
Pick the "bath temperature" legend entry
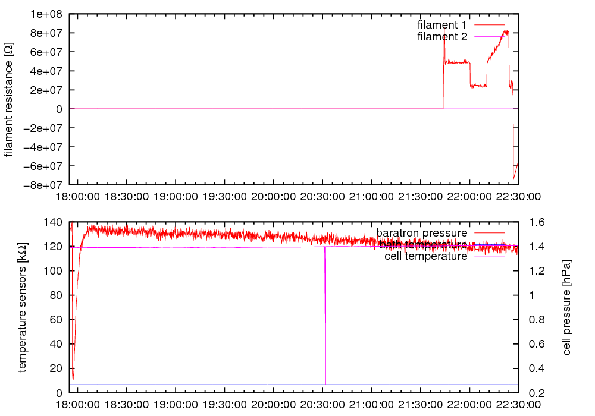pyautogui.click(x=423, y=244)
